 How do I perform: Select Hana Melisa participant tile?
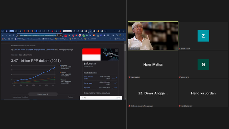point(153,64)
